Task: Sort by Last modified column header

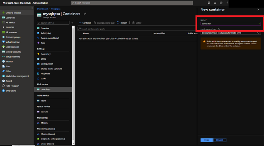Action: click(159, 34)
